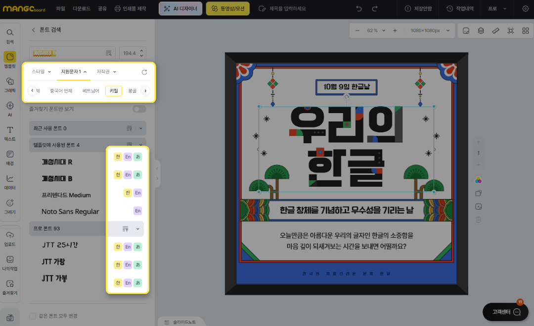Open the 파일 menu

point(60,8)
